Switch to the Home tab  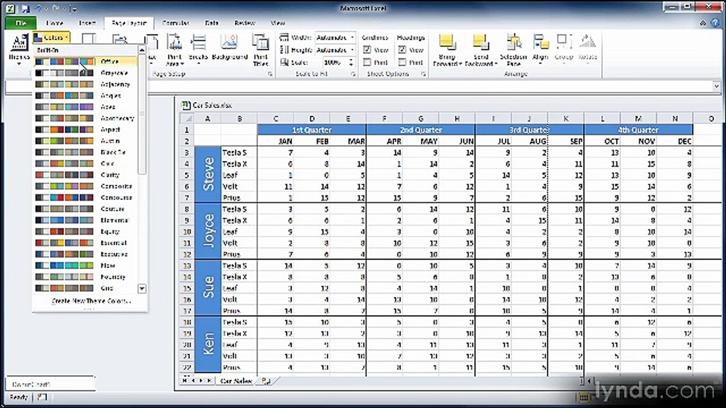54,23
